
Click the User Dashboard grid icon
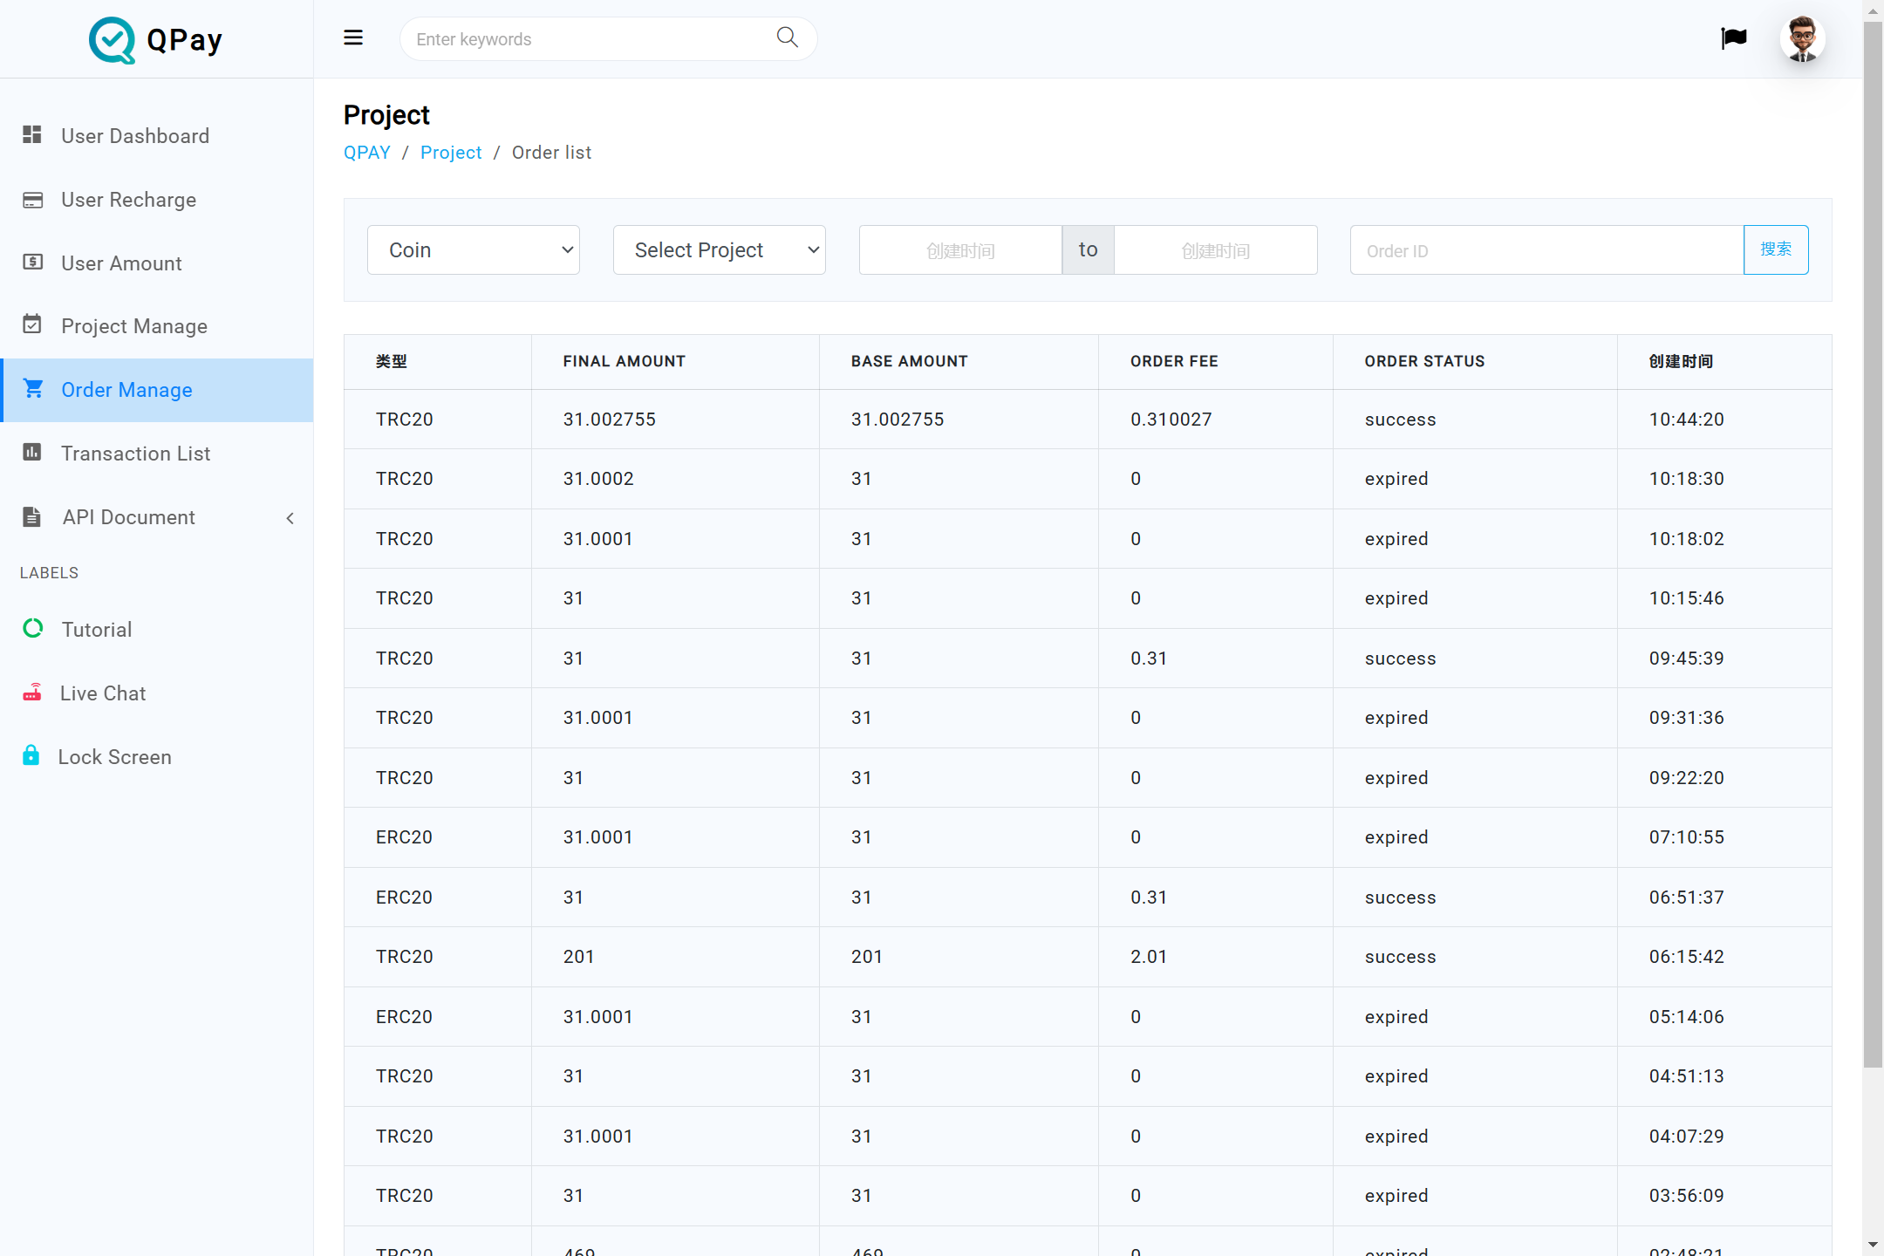click(32, 135)
